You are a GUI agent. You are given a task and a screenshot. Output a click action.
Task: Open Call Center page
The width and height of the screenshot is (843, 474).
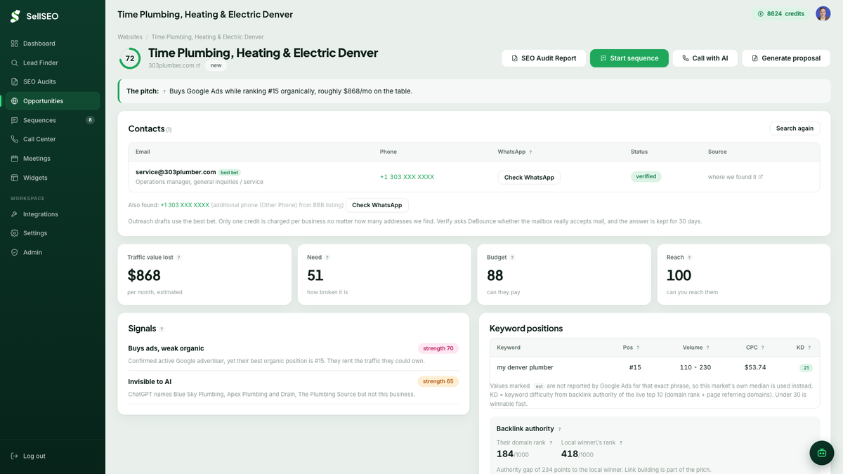point(53,139)
